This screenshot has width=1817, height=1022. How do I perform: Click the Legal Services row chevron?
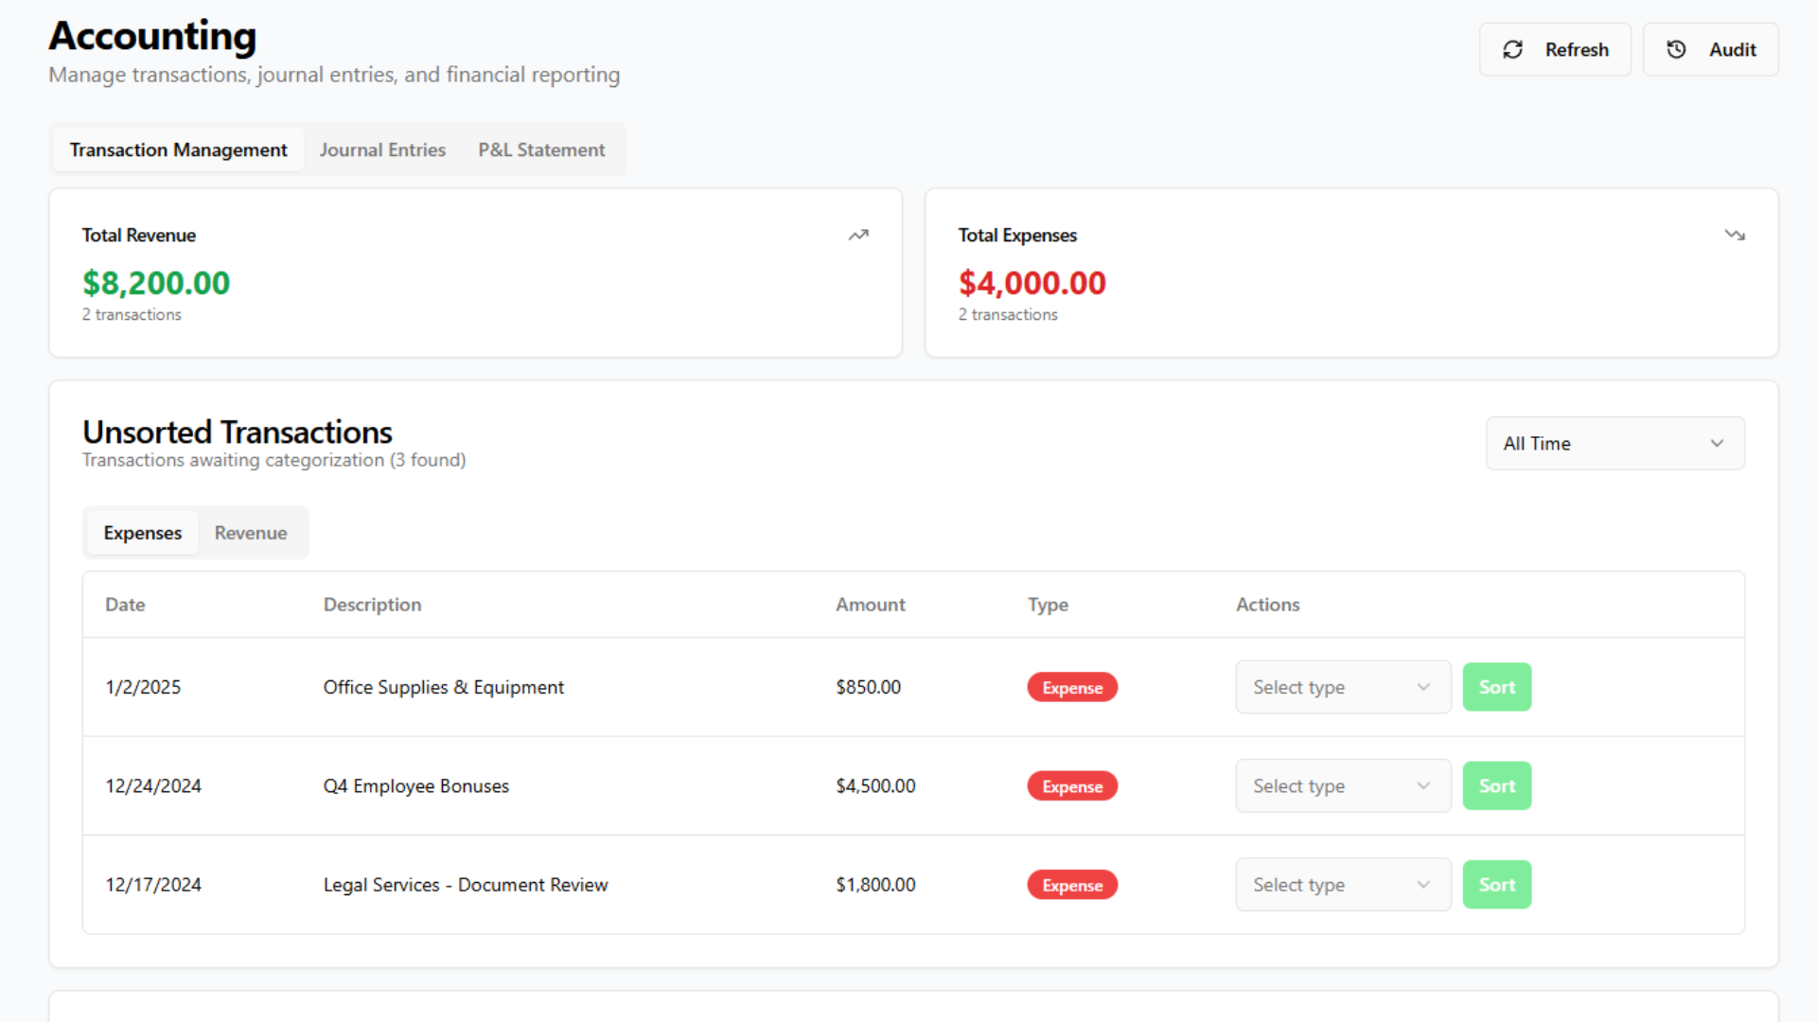(x=1422, y=885)
